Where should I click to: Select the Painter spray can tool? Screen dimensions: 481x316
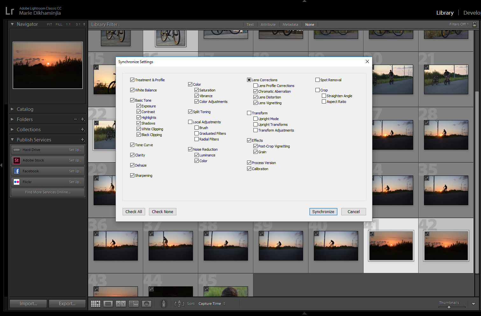coord(164,304)
